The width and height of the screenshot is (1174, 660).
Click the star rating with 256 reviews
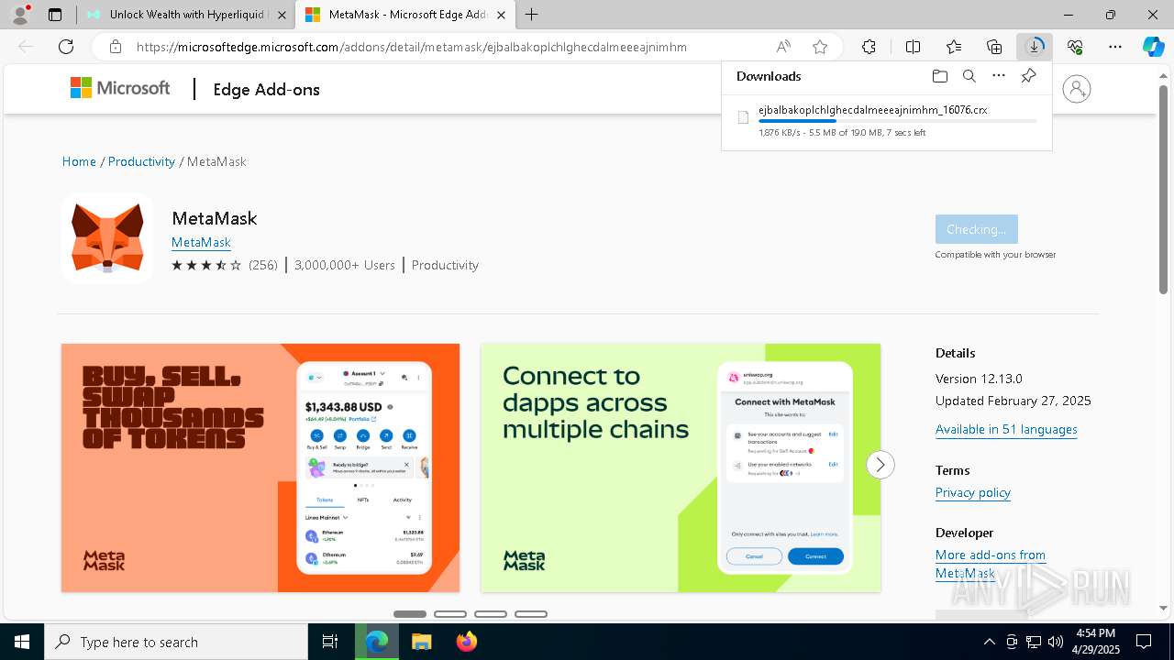[225, 265]
